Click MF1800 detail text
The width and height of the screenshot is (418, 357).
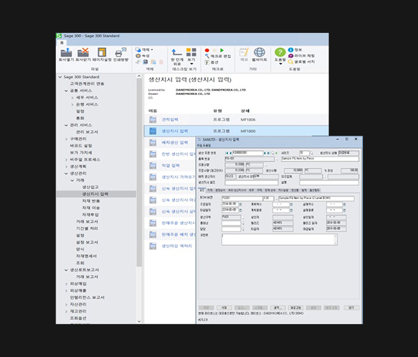(x=248, y=131)
